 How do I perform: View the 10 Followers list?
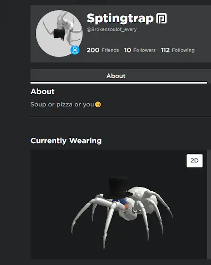point(140,50)
